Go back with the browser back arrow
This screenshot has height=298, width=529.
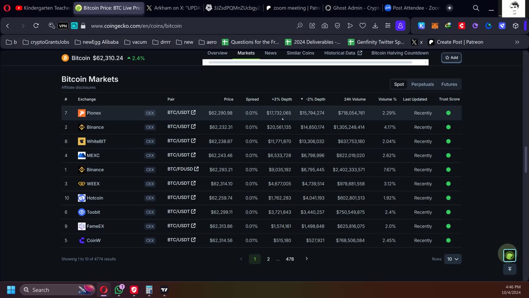coord(7,26)
